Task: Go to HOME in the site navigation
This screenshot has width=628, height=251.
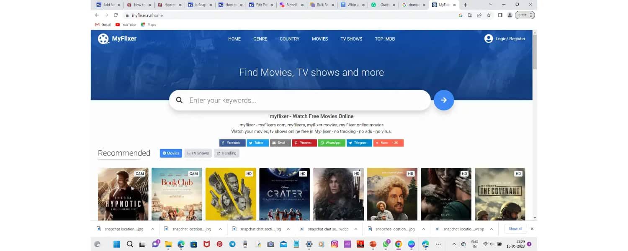Action: tap(234, 39)
